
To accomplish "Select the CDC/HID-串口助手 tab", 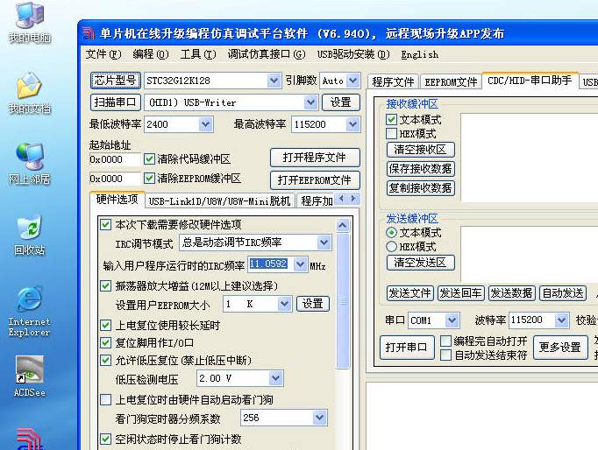I will (530, 80).
